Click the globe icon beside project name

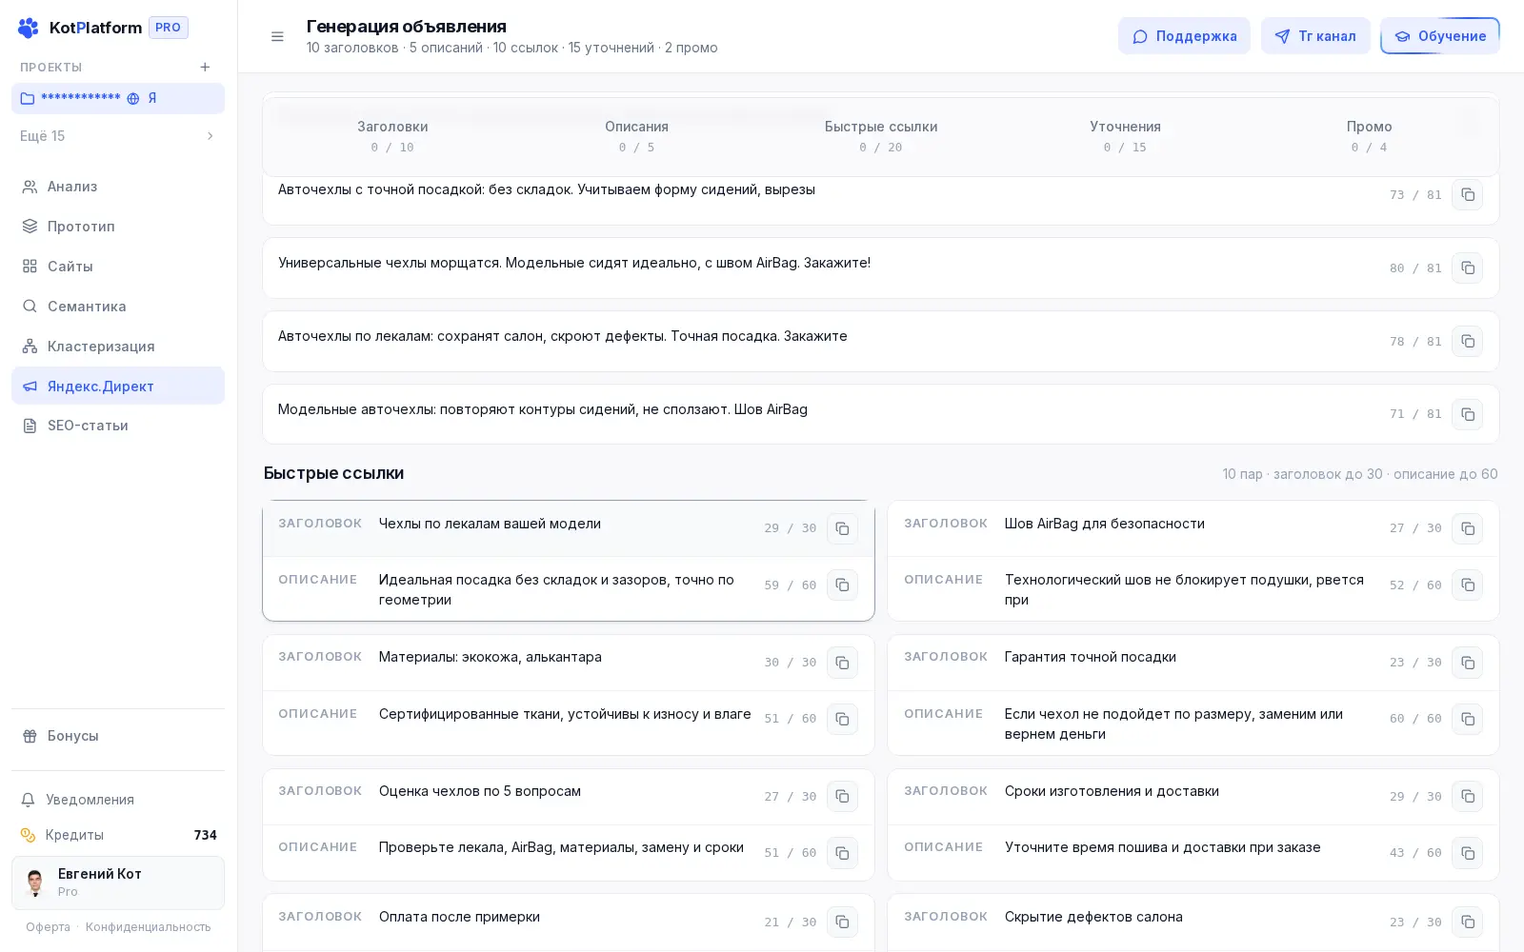[133, 98]
